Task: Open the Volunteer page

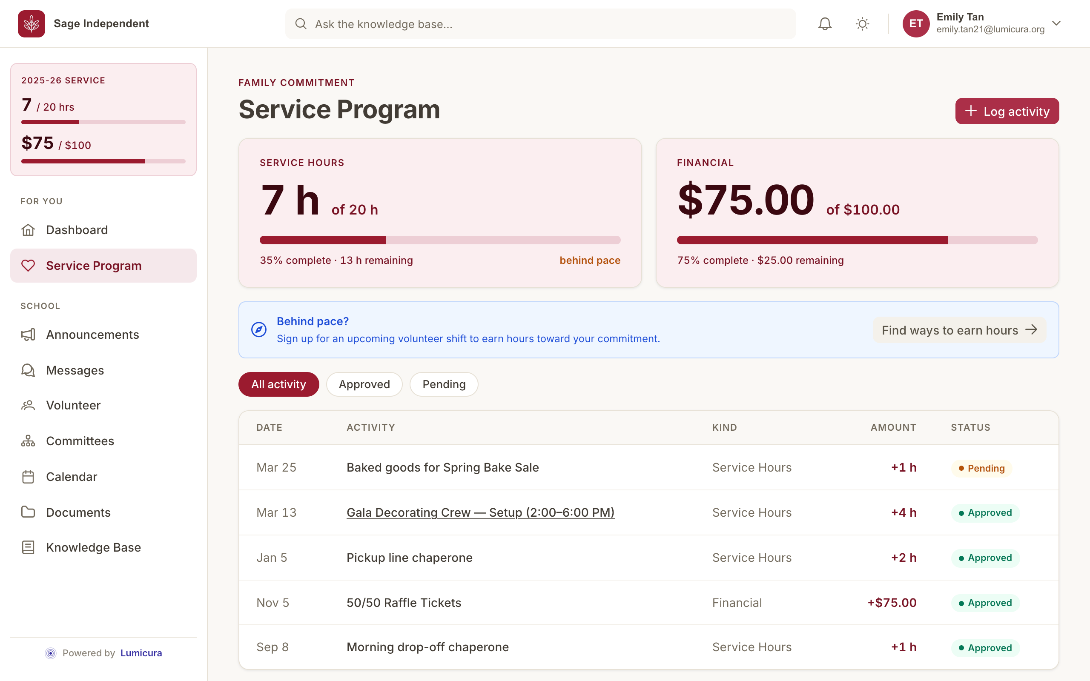Action: pyautogui.click(x=103, y=405)
